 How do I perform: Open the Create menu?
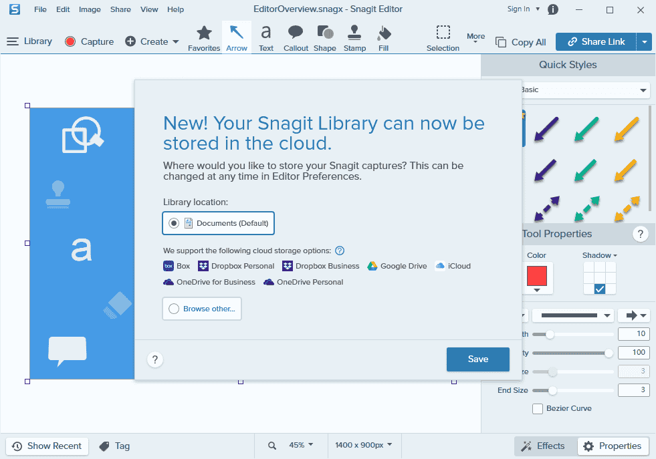pos(152,41)
